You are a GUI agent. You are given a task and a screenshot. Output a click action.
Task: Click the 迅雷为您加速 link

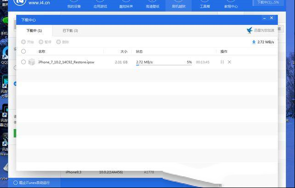264,30
